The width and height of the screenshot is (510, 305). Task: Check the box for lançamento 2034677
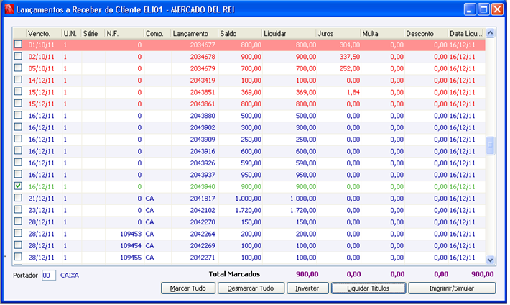18,45
